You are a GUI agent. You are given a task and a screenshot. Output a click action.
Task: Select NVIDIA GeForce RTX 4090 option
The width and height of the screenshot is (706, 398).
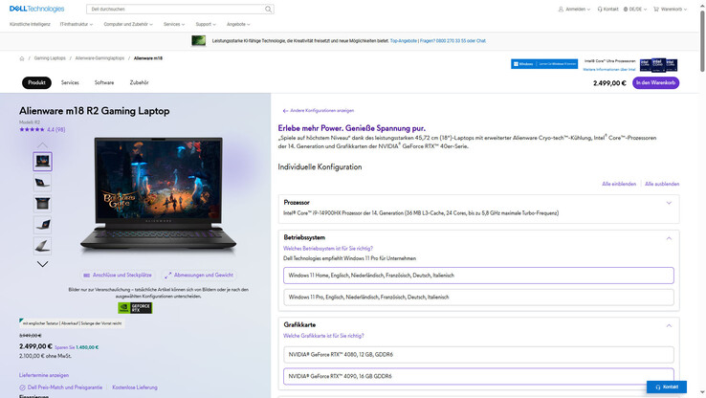click(478, 376)
